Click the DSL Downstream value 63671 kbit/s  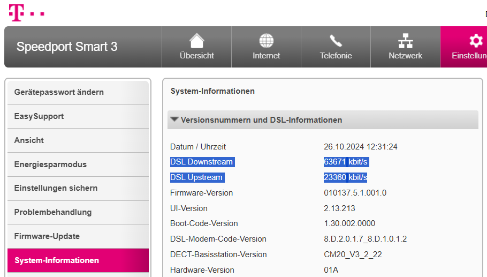point(346,162)
